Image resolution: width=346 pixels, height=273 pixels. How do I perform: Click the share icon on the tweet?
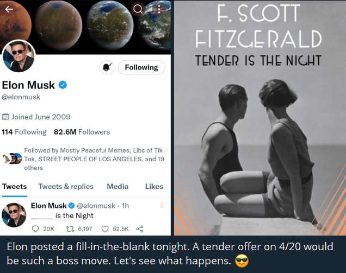pos(139,229)
